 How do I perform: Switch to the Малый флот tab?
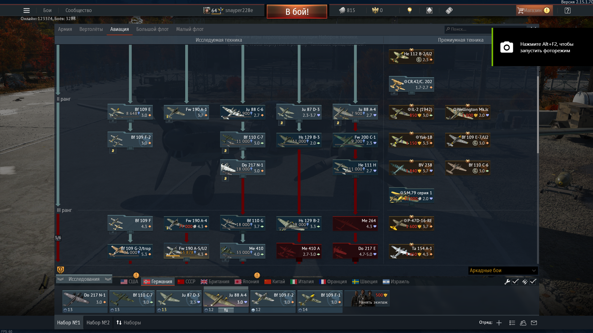click(190, 29)
